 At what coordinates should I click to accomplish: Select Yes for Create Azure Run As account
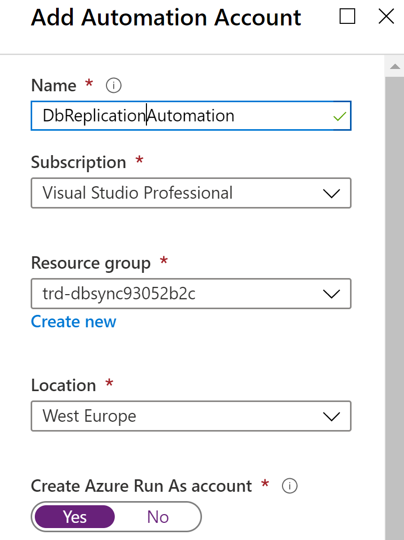coord(74,517)
